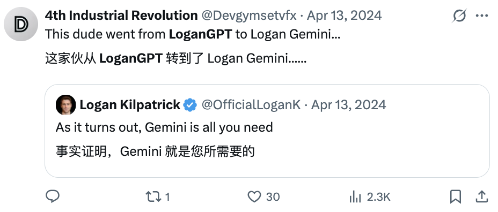498x212 pixels.
Task: View analytics via the bar chart icon
Action: pos(355,197)
